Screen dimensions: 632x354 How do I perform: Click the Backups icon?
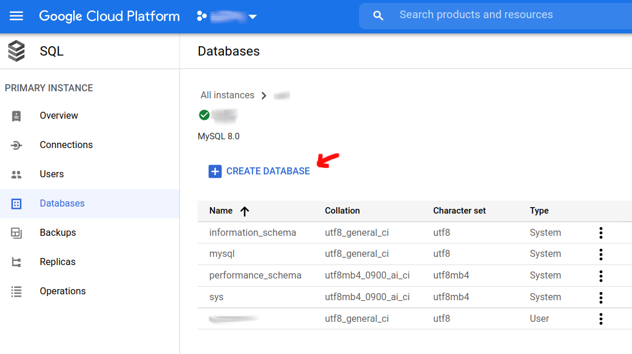click(16, 233)
